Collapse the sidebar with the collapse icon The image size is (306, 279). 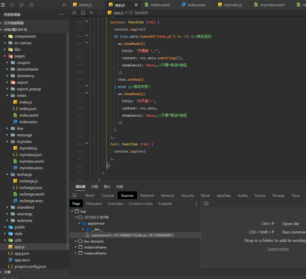(x=65, y=5)
